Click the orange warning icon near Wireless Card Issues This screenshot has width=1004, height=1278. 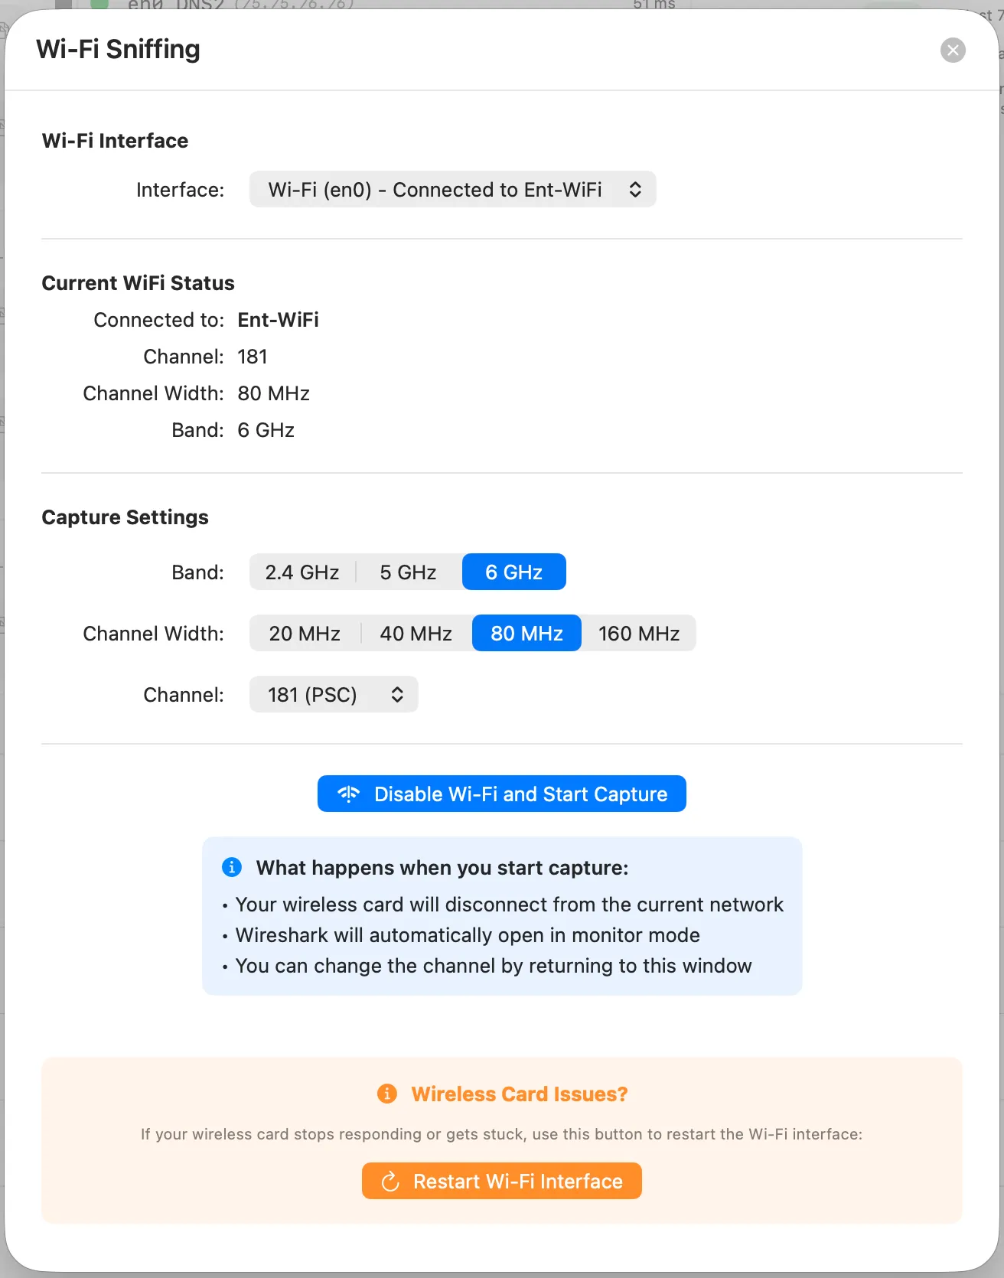387,1094
